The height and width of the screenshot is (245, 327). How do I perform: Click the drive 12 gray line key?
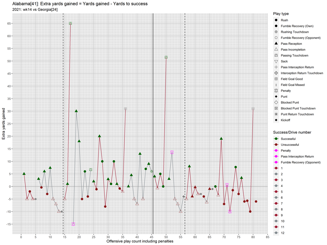[x=276, y=233]
